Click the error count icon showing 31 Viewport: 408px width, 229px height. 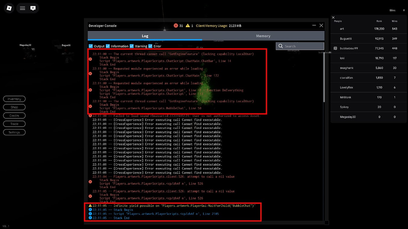click(176, 26)
